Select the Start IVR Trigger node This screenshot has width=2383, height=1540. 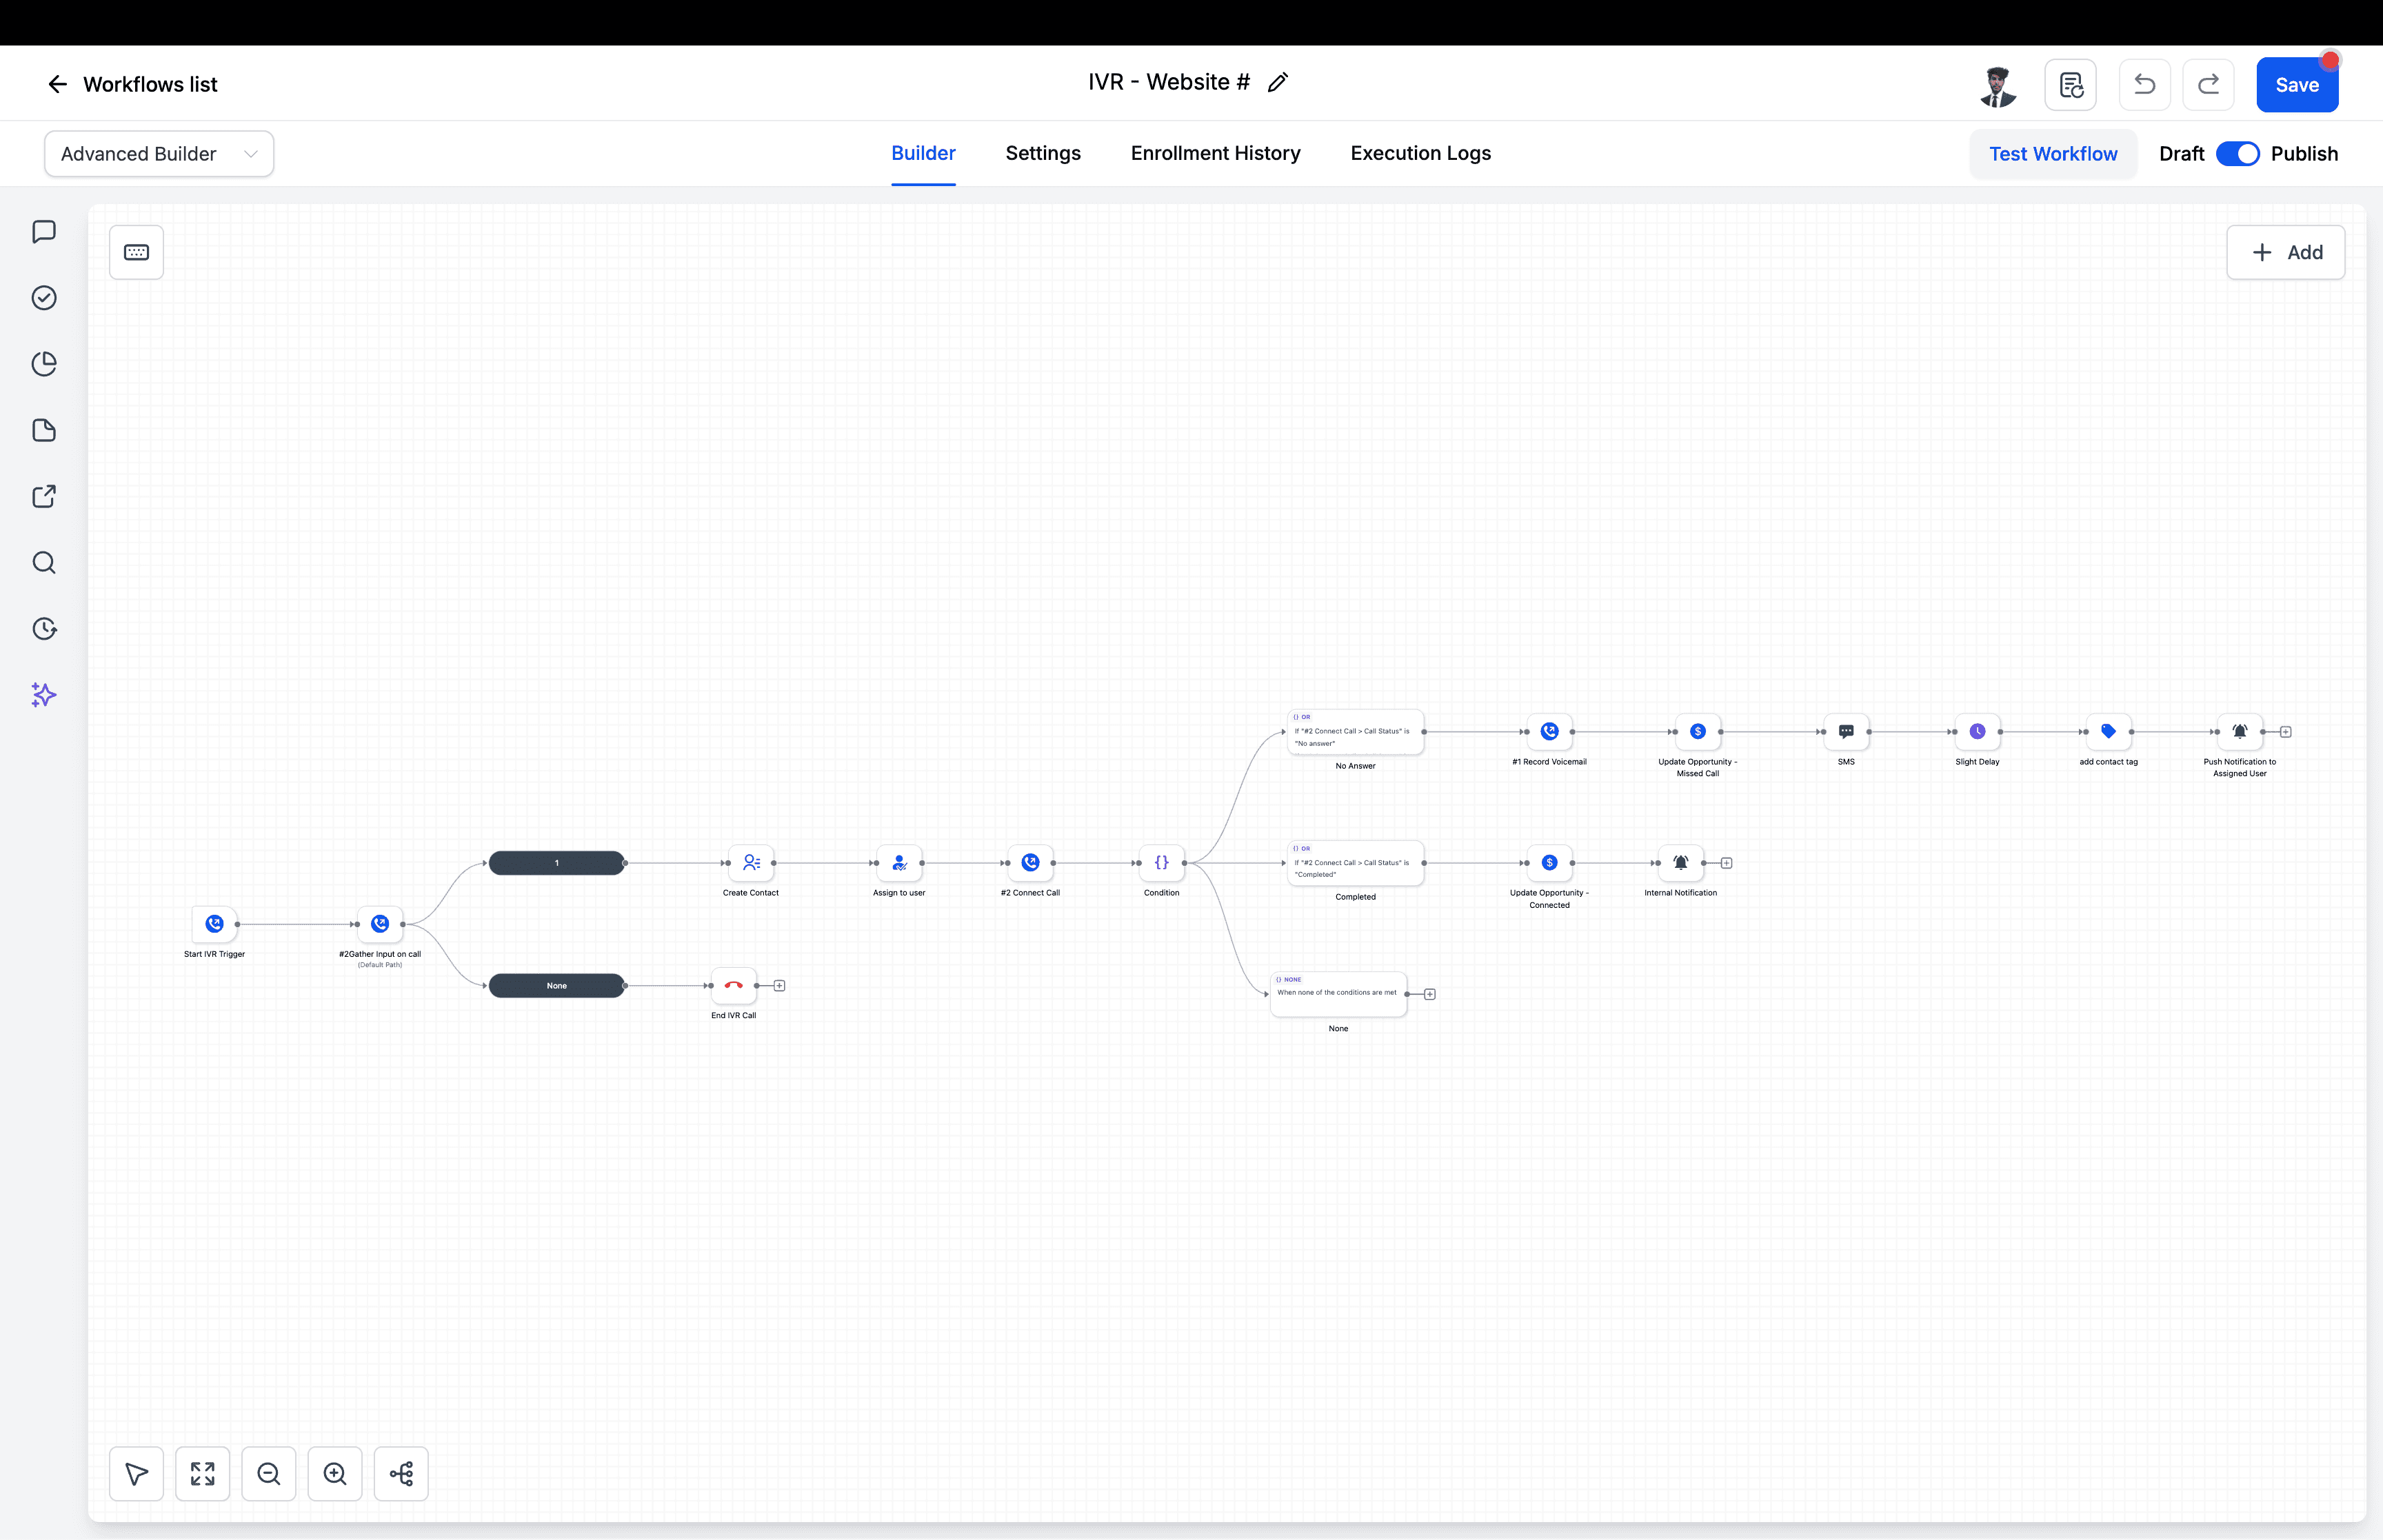(214, 924)
